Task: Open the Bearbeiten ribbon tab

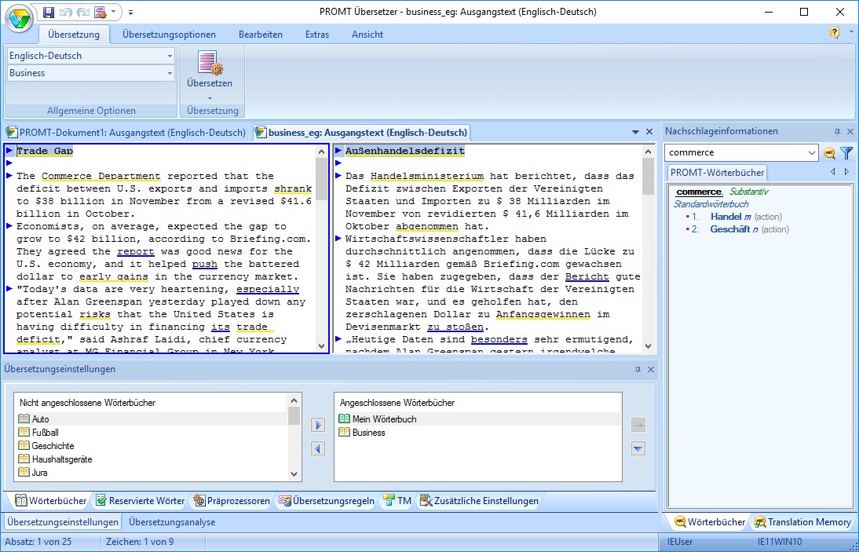Action: click(x=261, y=35)
